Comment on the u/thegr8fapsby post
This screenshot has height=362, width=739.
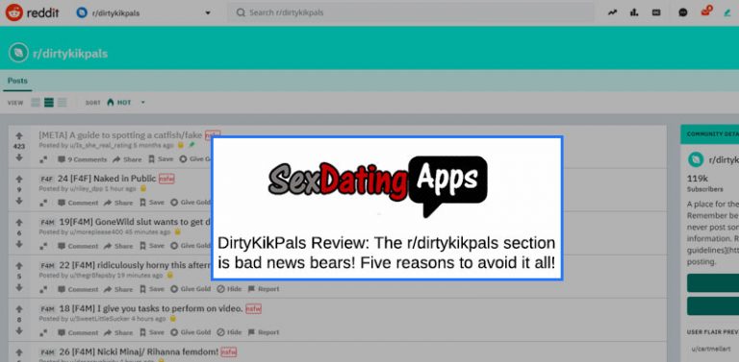coord(78,289)
